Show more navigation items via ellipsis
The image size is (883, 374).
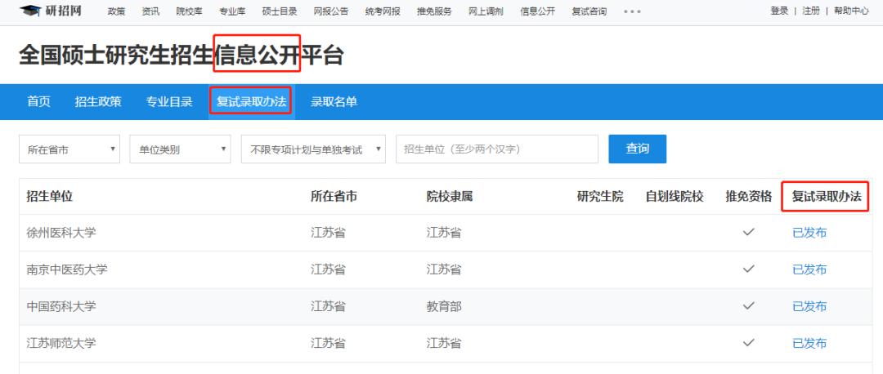coord(632,11)
